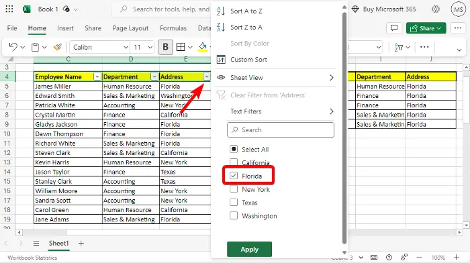Screen dimensions: 470x263
Task: Open the ellipsis menu beside Share
Action: click(458, 28)
